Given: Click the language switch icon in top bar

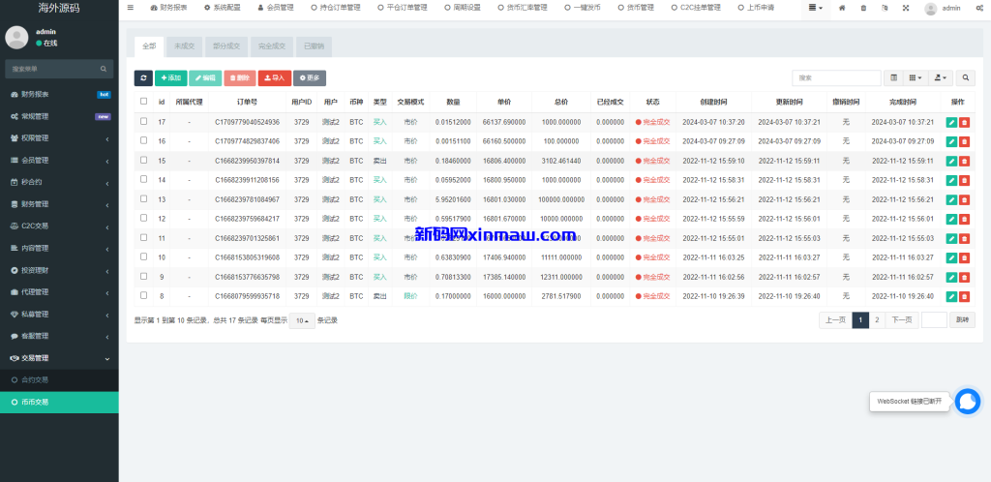Looking at the screenshot, I should click(885, 8).
